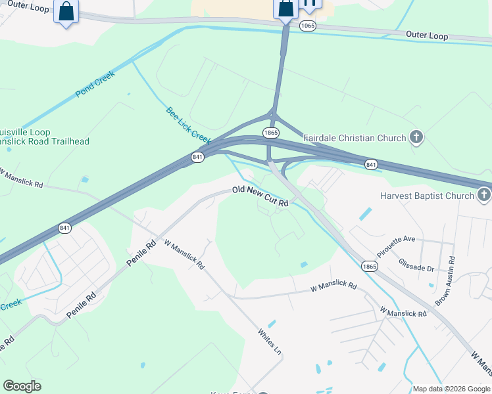This screenshot has width=492, height=394.
Task: Click the Harvest Baptist Church cross marker
Action: tap(484, 195)
